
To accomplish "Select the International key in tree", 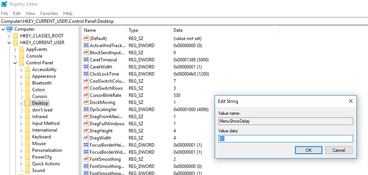I will point(45,130).
